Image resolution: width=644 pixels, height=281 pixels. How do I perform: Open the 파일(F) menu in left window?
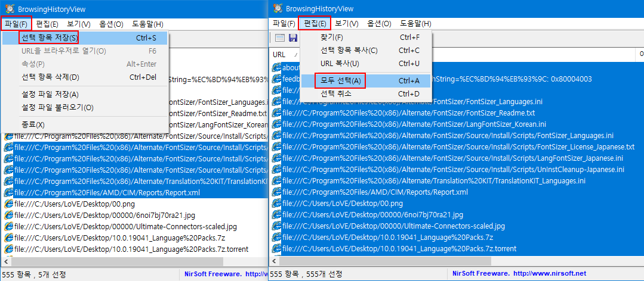(16, 24)
